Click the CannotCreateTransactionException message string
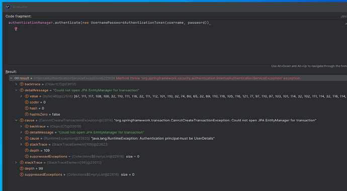347x191 pixels. click(x=215, y=120)
